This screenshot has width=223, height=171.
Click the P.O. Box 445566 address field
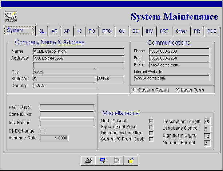[79, 58]
